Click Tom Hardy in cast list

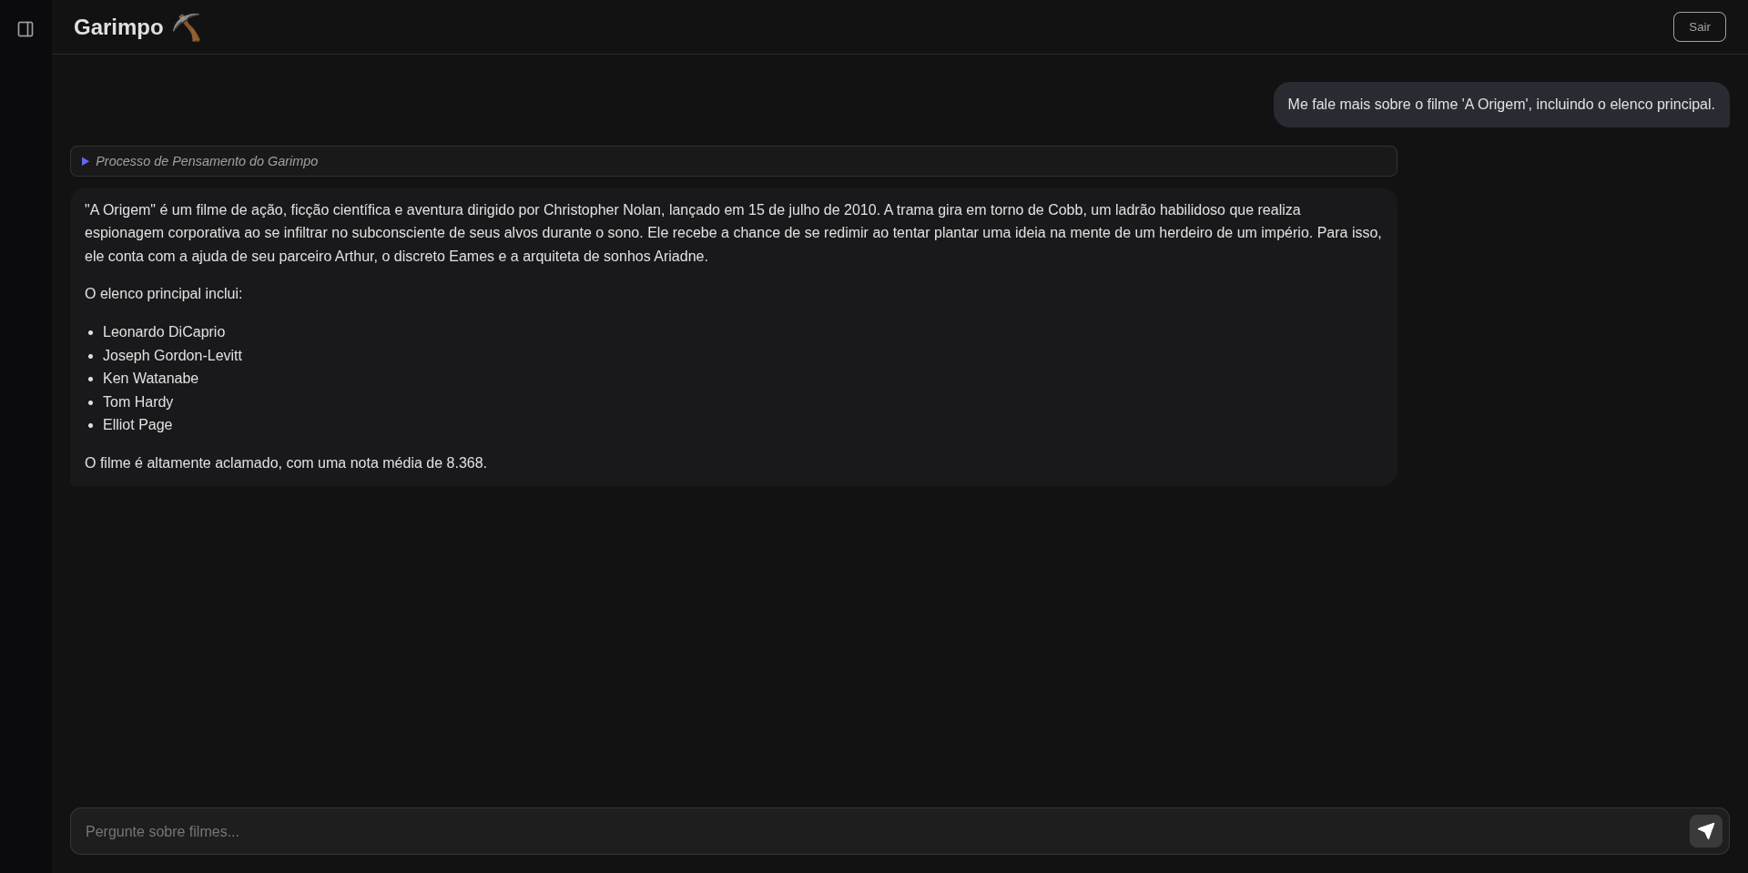click(137, 402)
